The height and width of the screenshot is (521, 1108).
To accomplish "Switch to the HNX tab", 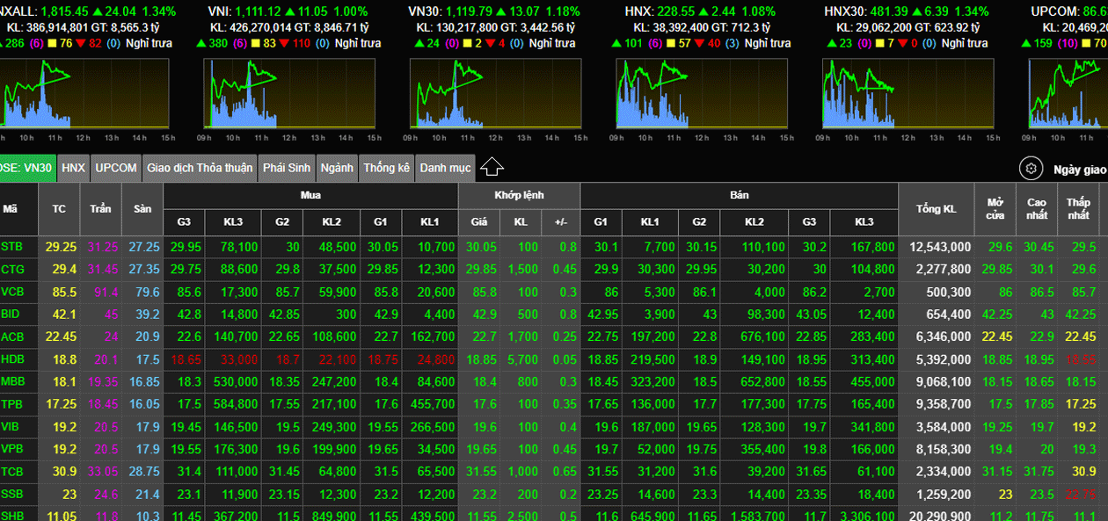I will tap(74, 168).
